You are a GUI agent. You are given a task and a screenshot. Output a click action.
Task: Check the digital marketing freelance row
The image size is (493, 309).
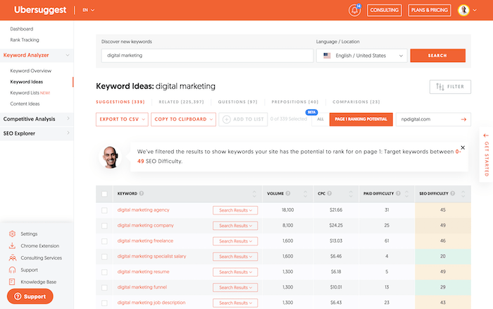tap(104, 241)
